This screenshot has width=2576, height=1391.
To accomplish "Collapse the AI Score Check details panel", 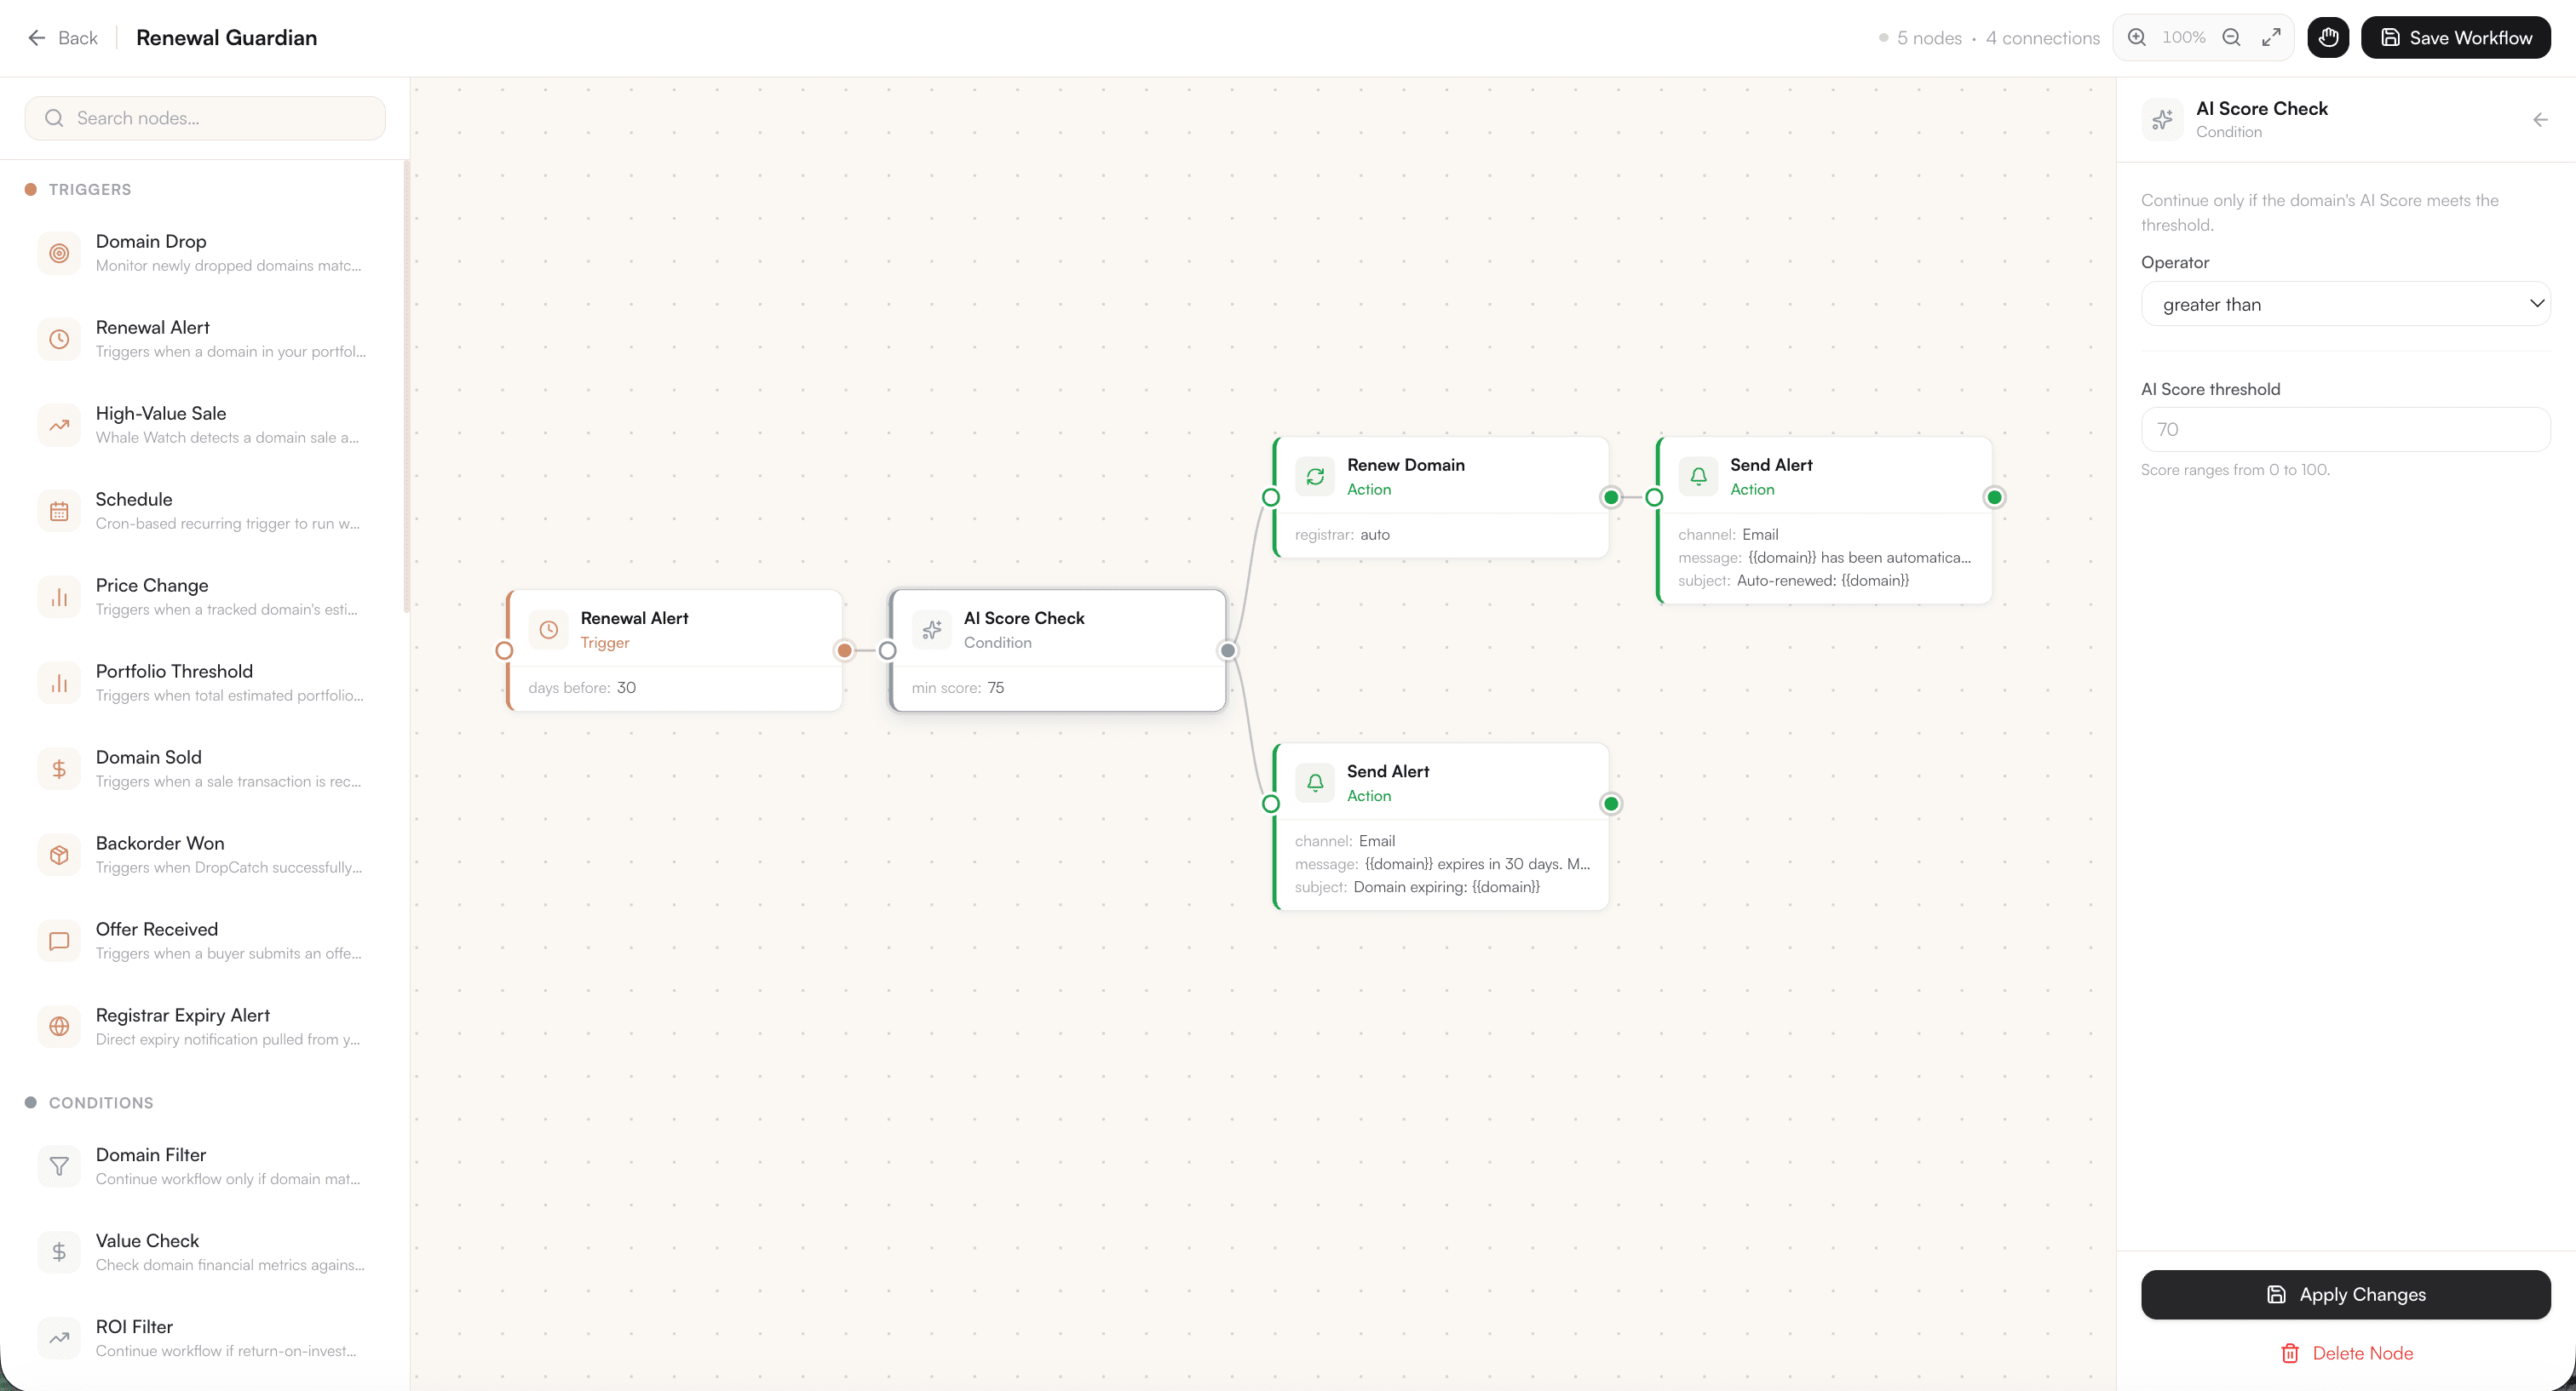I will coord(2540,119).
